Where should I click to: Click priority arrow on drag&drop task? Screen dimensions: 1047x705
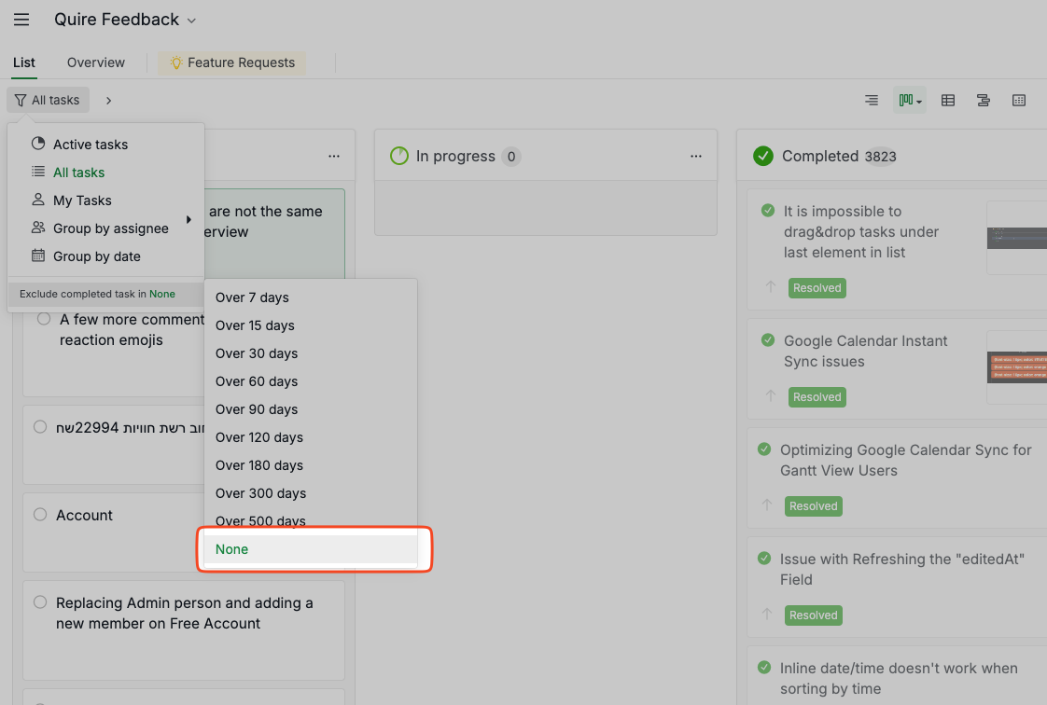[771, 287]
